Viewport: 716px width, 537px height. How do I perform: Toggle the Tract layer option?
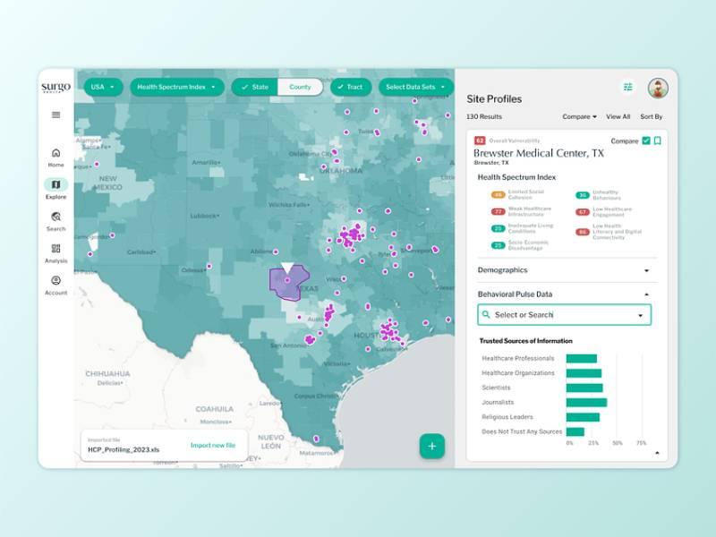350,87
